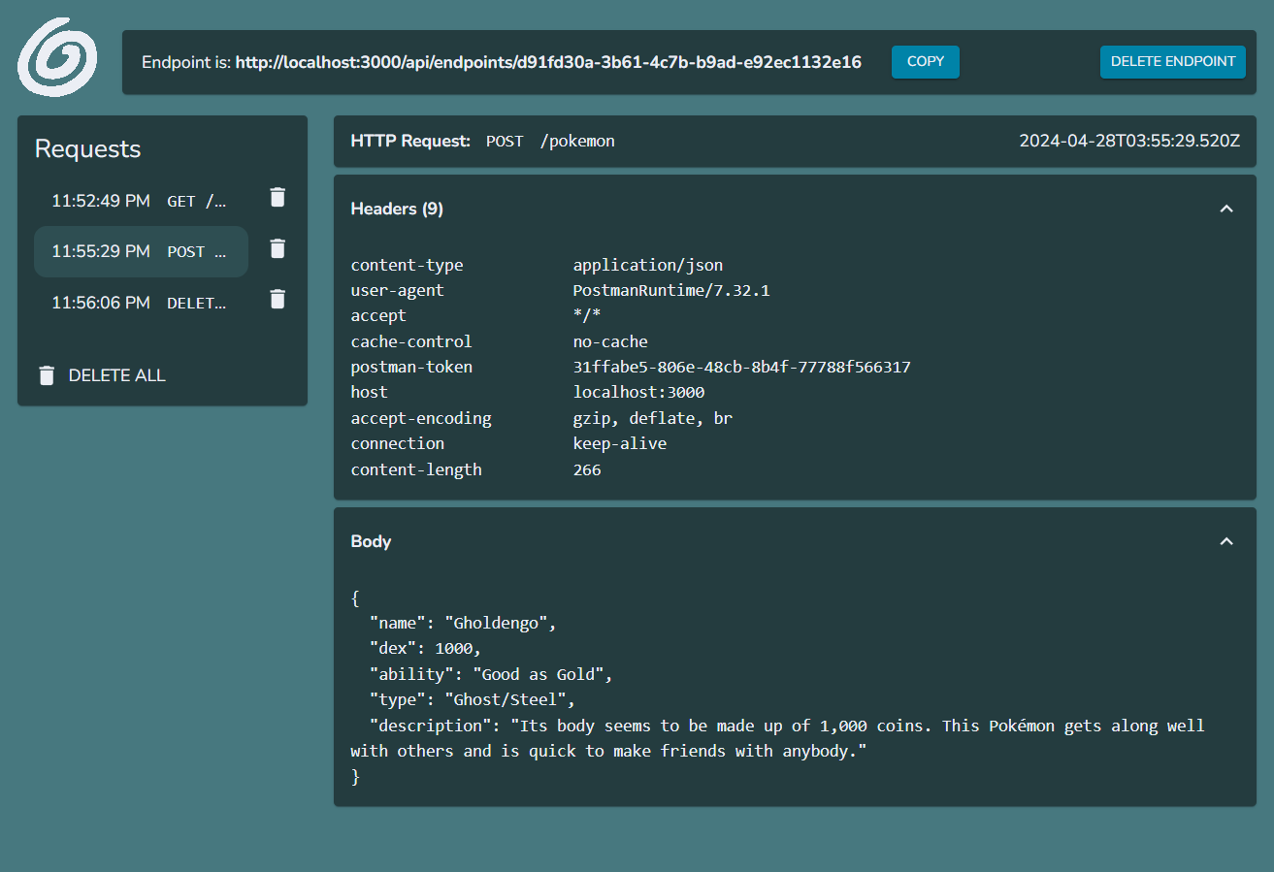
Task: Select the 11:55:29 PM POST request
Action: pos(141,251)
